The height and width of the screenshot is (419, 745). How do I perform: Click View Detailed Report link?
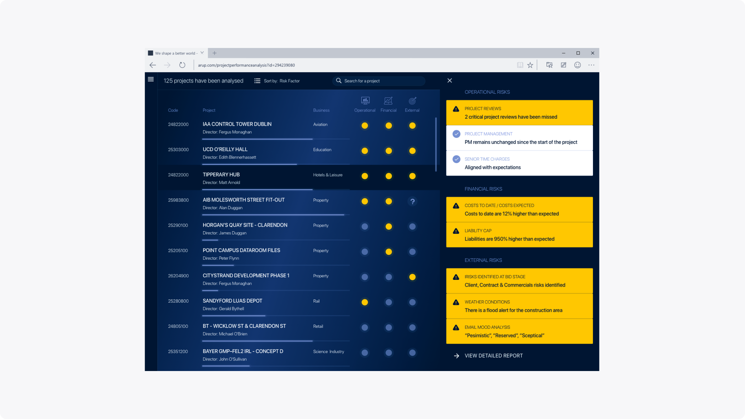pos(493,356)
